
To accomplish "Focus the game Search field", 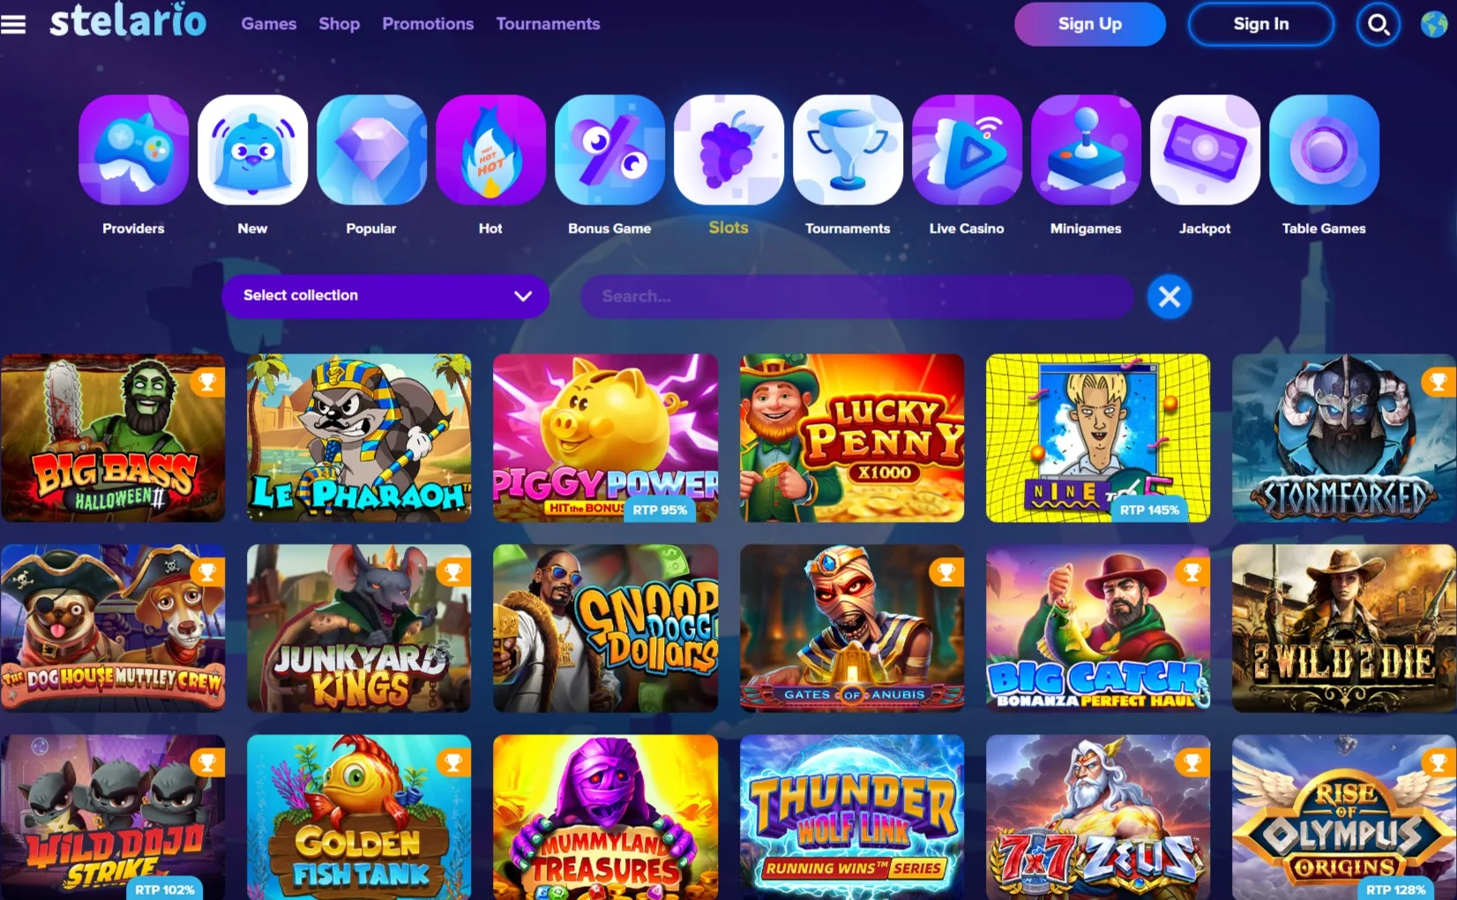I will [857, 296].
